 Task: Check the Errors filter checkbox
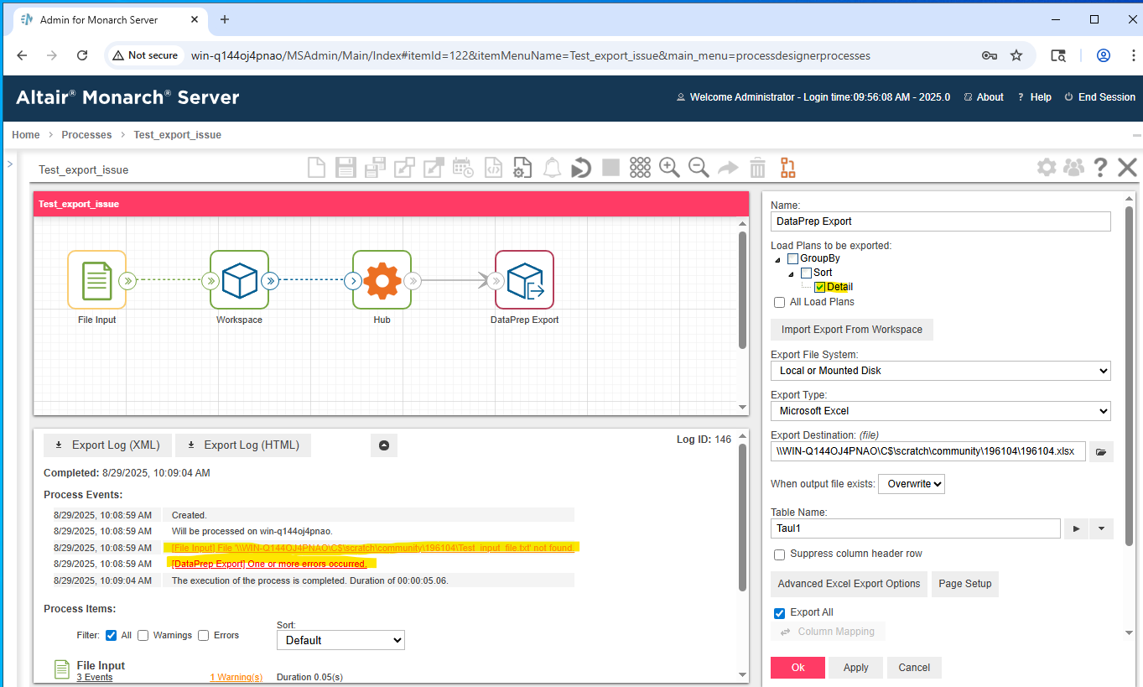click(204, 635)
